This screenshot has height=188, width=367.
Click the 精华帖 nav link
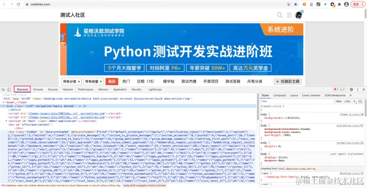tap(169, 82)
